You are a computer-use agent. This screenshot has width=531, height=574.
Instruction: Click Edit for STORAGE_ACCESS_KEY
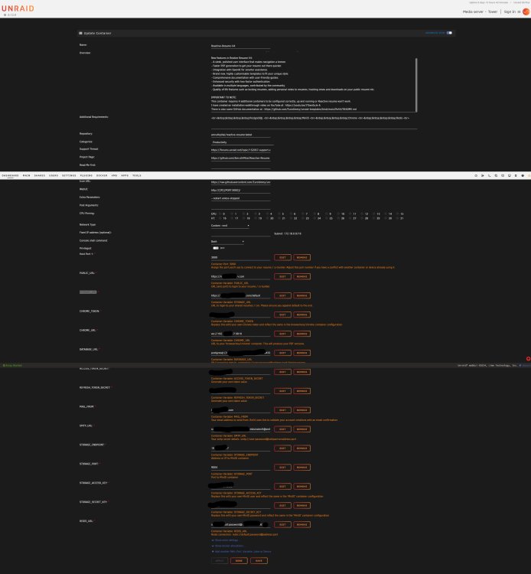click(x=282, y=487)
